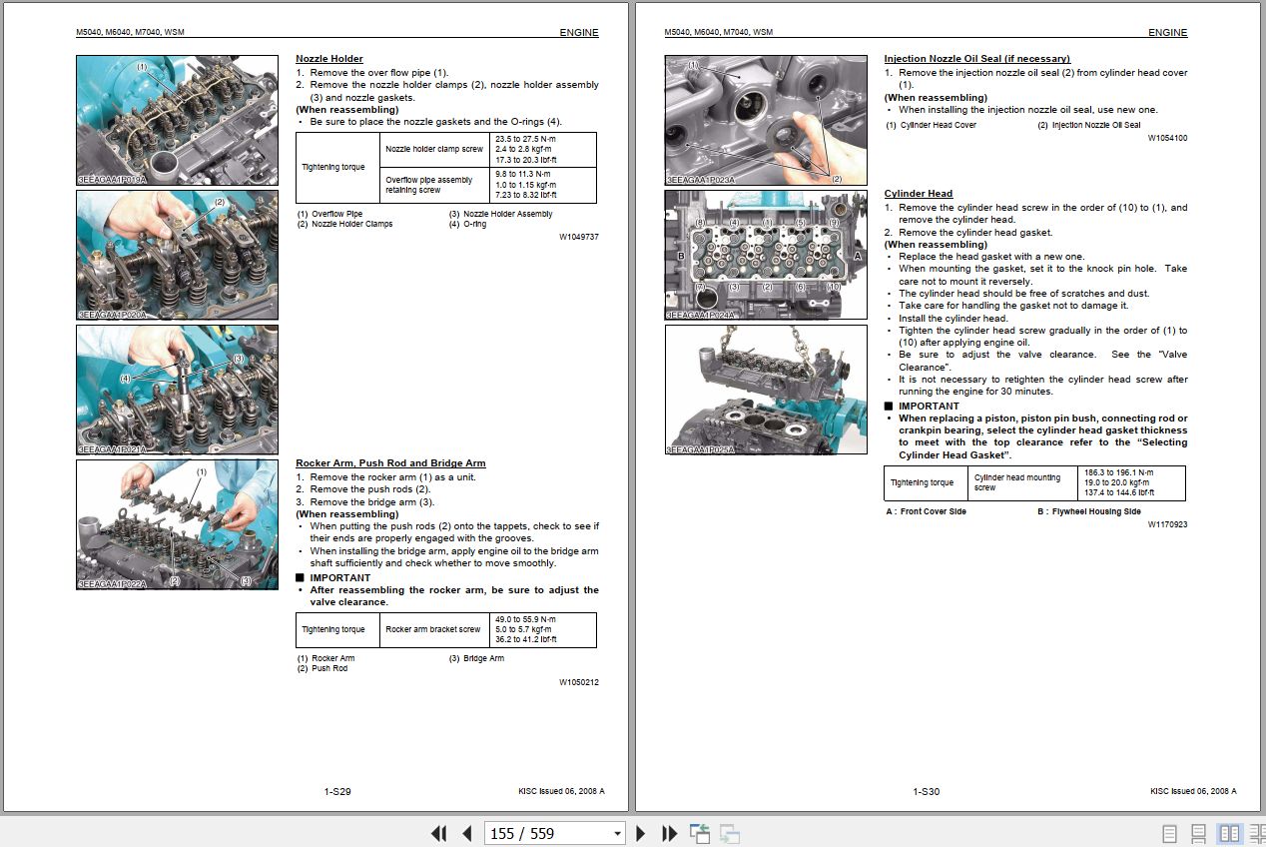1266x847 pixels.
Task: Go to the previous page
Action: pyautogui.click(x=466, y=833)
